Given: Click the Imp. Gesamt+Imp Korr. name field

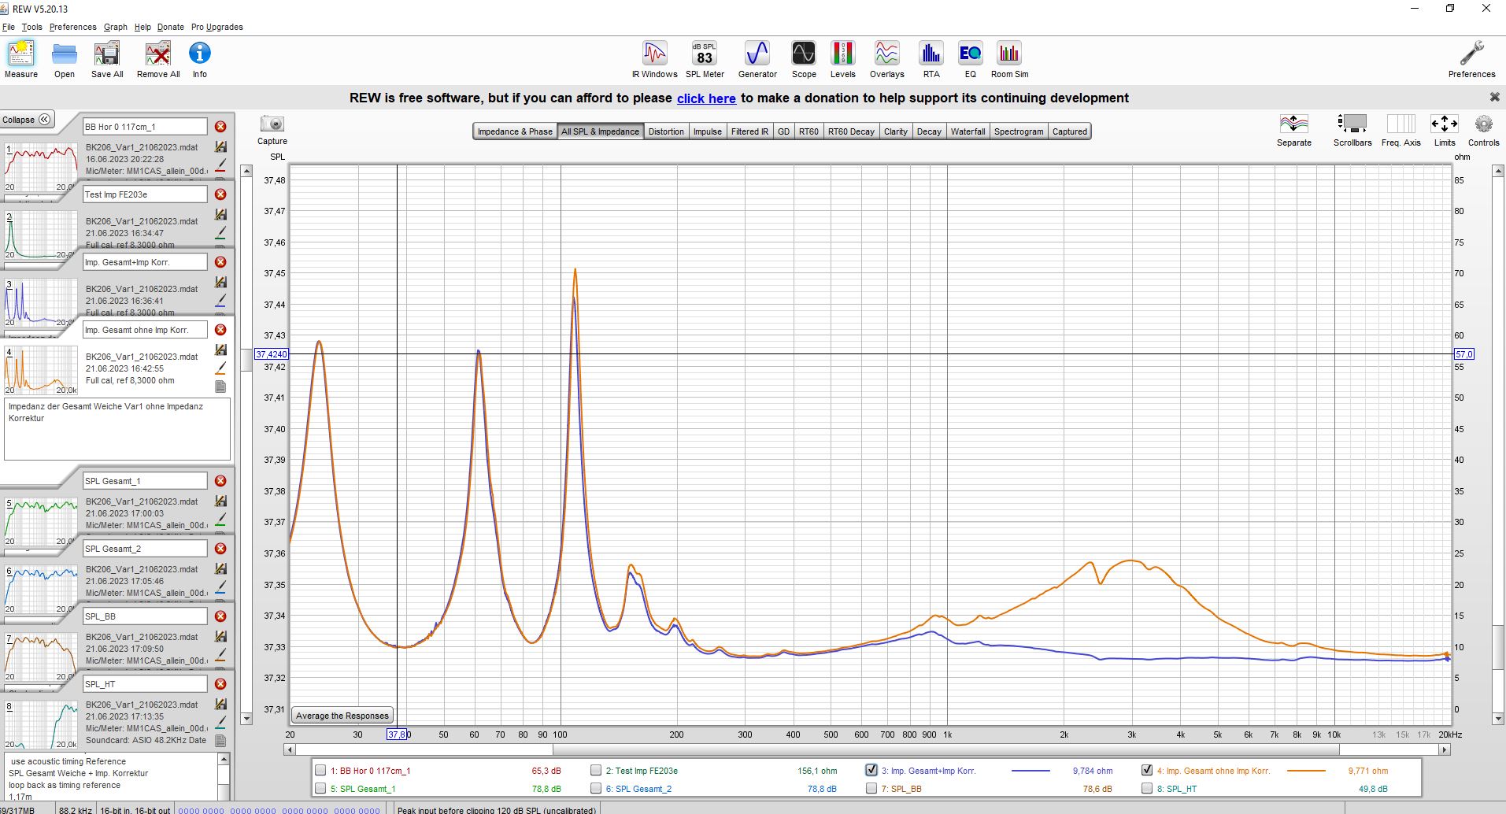Looking at the screenshot, I should click(x=145, y=262).
